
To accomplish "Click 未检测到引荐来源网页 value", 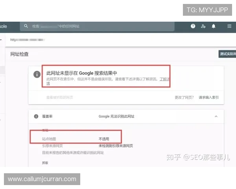I will tap(116, 146).
